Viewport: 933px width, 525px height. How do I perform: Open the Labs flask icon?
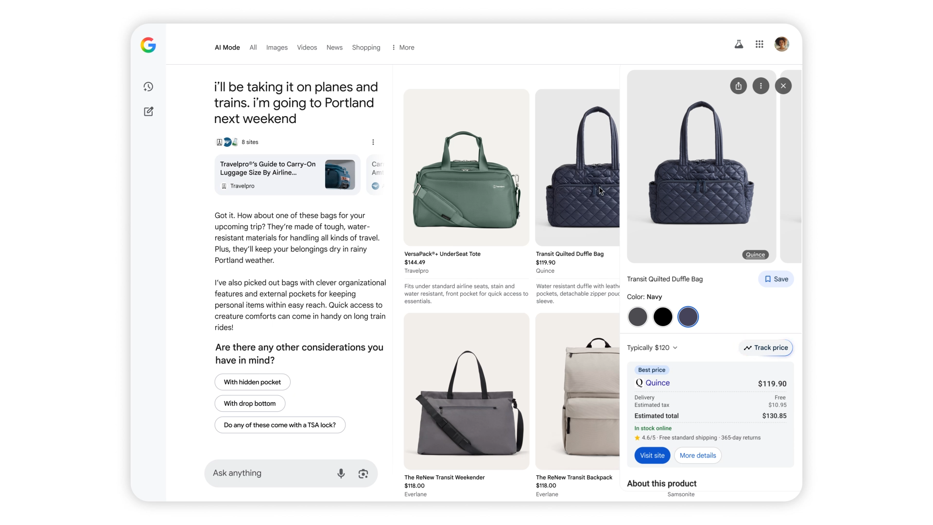point(739,44)
